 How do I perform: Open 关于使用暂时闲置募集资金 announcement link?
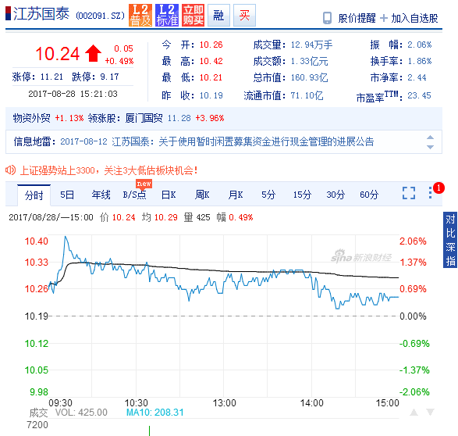click(x=266, y=142)
